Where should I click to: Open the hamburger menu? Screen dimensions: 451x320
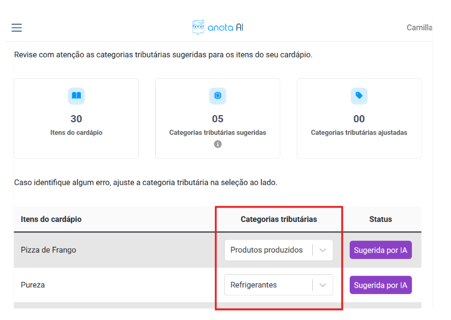coord(17,28)
